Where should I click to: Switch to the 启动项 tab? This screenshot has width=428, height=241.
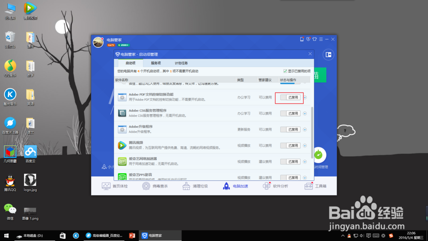(x=131, y=63)
